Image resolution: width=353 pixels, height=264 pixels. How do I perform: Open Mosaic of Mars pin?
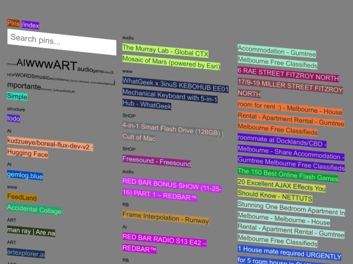[x=171, y=63]
